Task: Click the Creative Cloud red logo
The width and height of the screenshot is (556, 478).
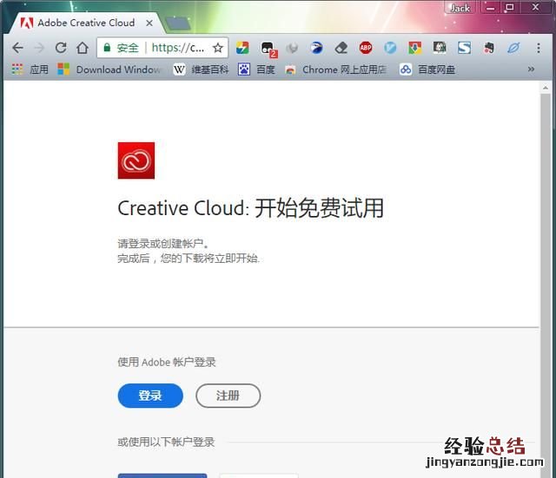Action: point(136,160)
